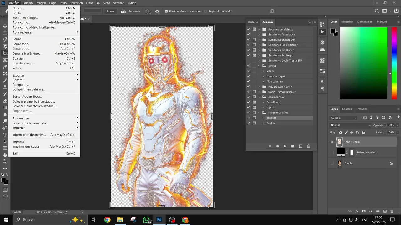Filter layers by adjustment type
This screenshot has height=225, width=401.
(371, 118)
